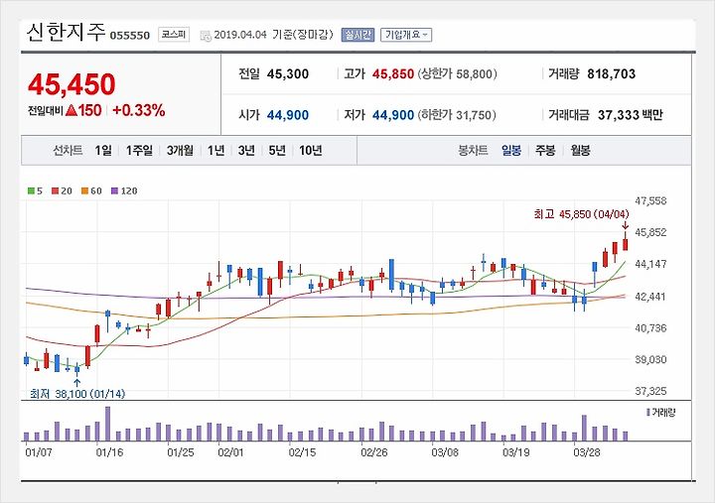
Task: Select the 1년 line chart period
Action: (x=215, y=151)
